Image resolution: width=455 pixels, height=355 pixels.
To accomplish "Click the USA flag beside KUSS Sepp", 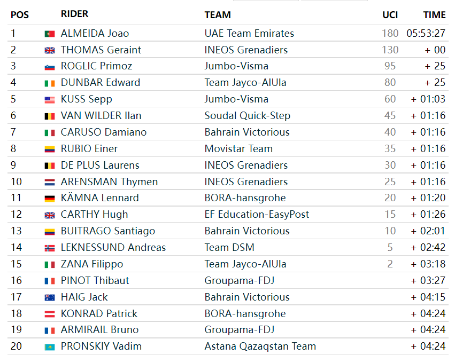I will (x=50, y=100).
